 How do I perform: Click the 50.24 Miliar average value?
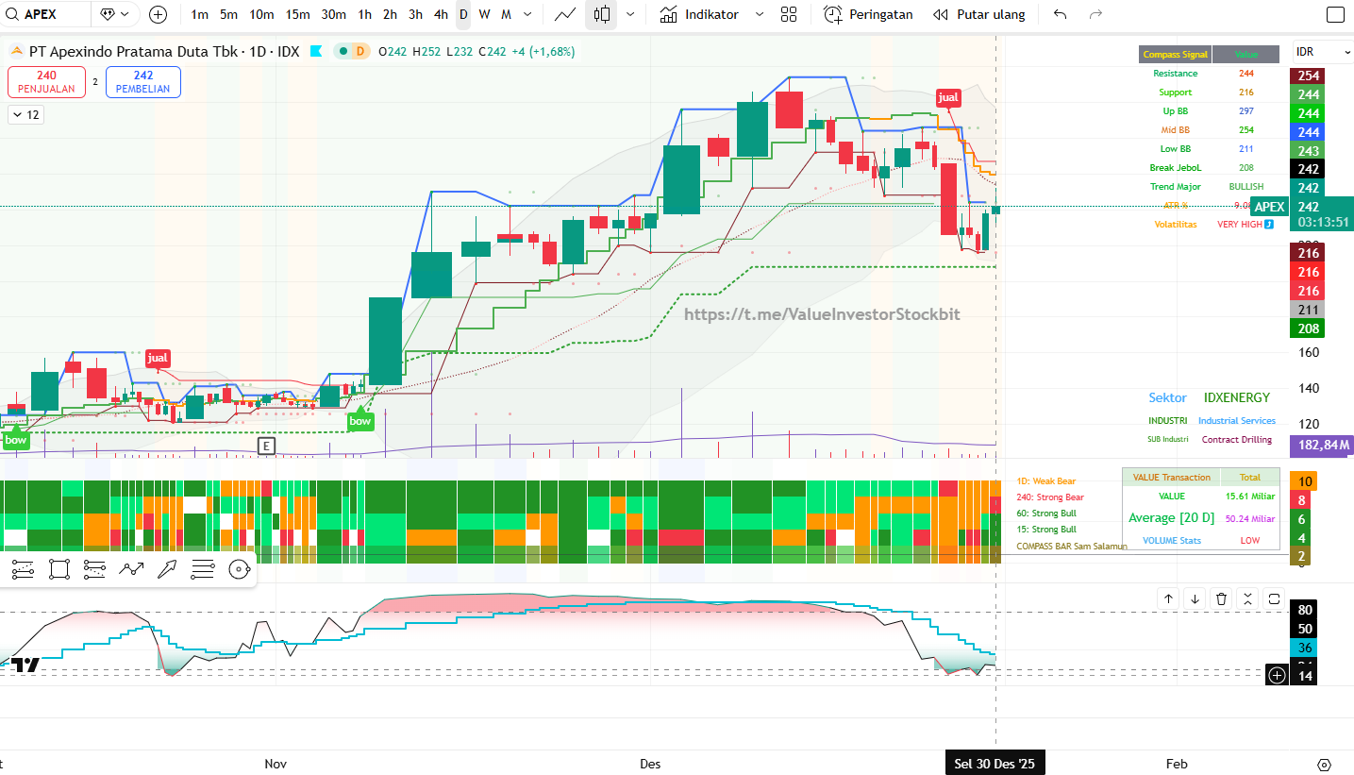(1250, 518)
